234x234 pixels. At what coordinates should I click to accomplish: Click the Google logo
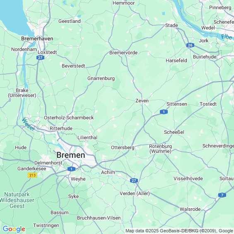tap(14, 229)
